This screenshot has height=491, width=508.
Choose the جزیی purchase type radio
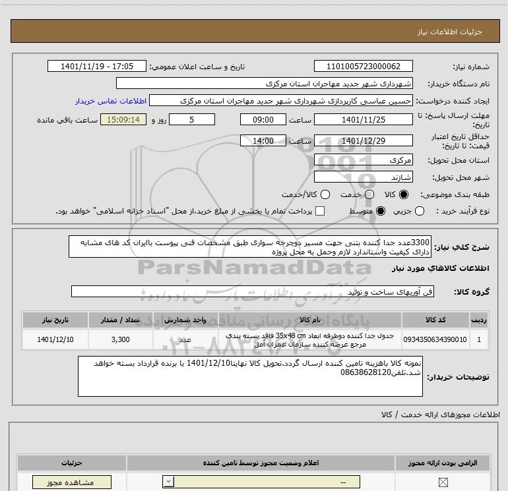[x=420, y=211]
